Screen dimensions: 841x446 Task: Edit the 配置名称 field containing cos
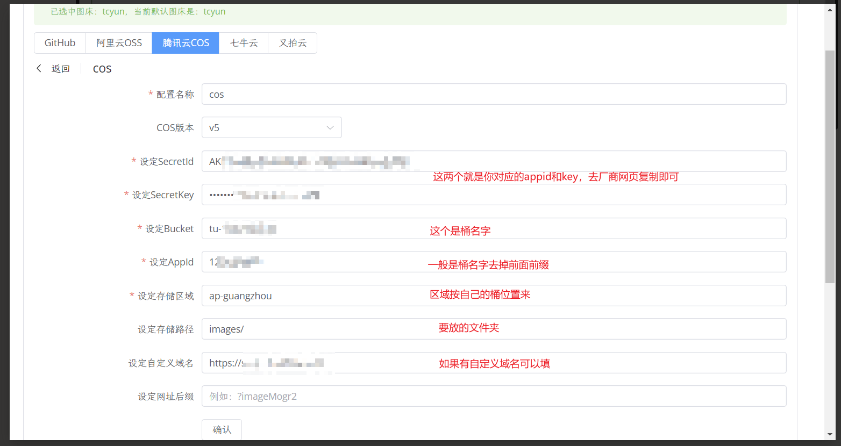point(494,94)
